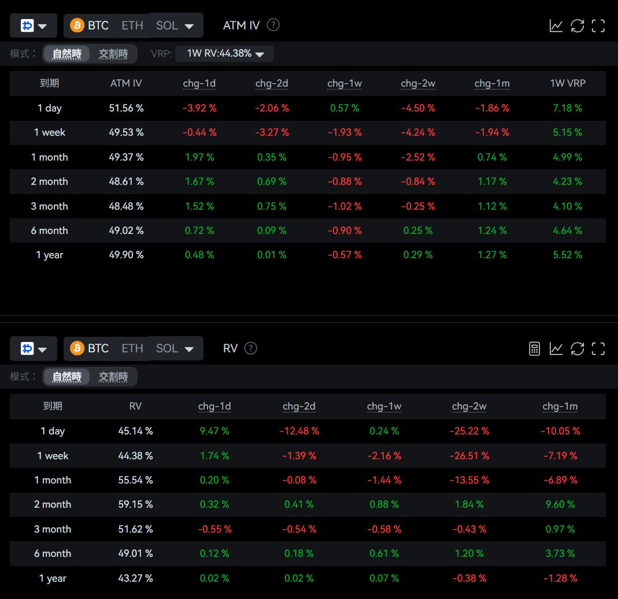Click chg-2d column header in ATM IV table
This screenshot has width=618, height=599.
[x=272, y=84]
